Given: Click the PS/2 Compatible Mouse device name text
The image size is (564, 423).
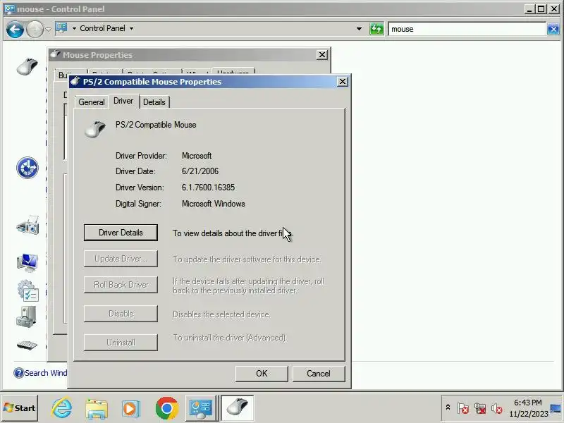Looking at the screenshot, I should pos(156,125).
